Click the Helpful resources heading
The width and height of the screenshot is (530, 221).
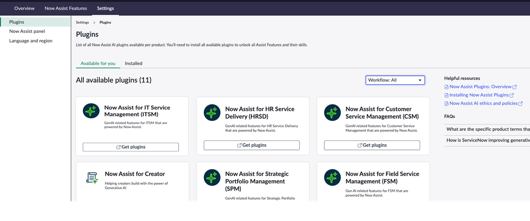click(462, 78)
